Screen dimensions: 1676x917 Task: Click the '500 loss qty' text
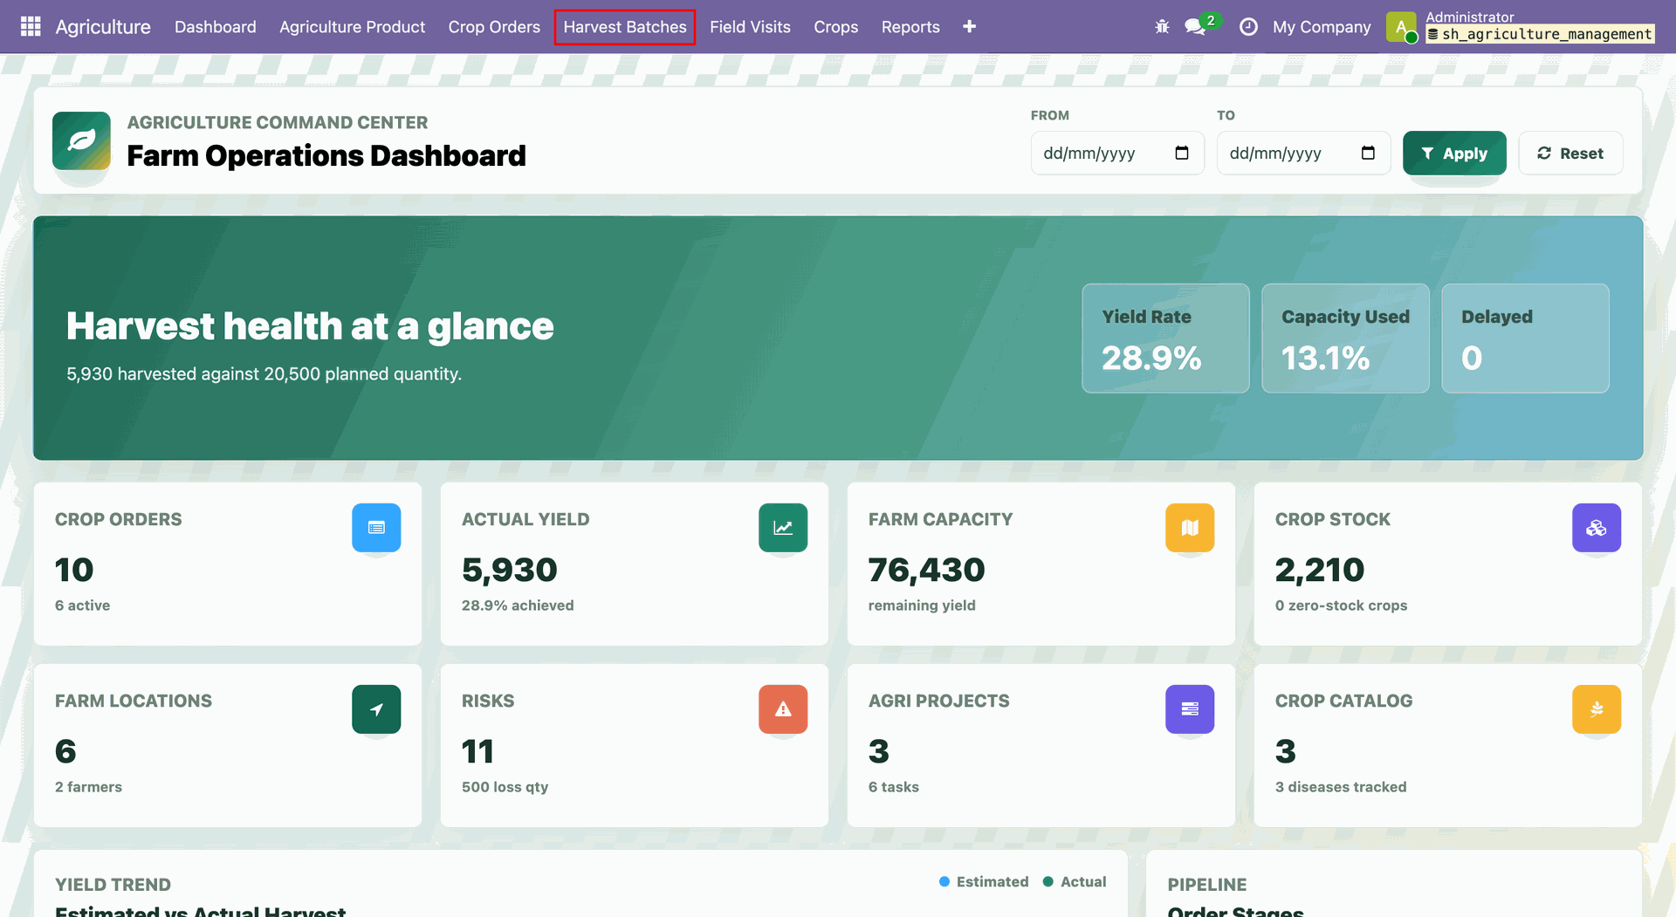pyautogui.click(x=505, y=787)
